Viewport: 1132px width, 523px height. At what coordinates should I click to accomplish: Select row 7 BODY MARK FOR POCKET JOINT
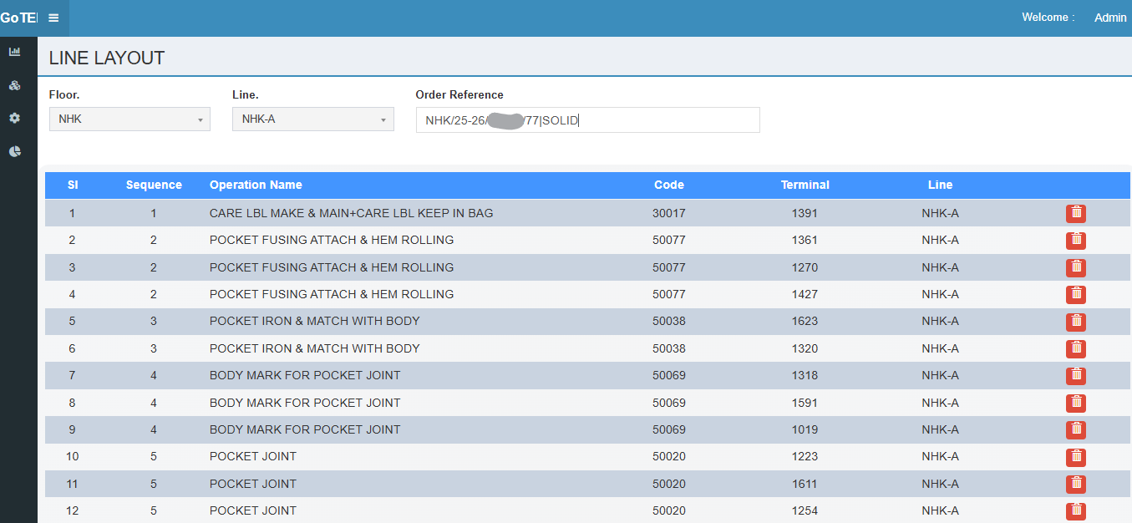[x=305, y=375]
